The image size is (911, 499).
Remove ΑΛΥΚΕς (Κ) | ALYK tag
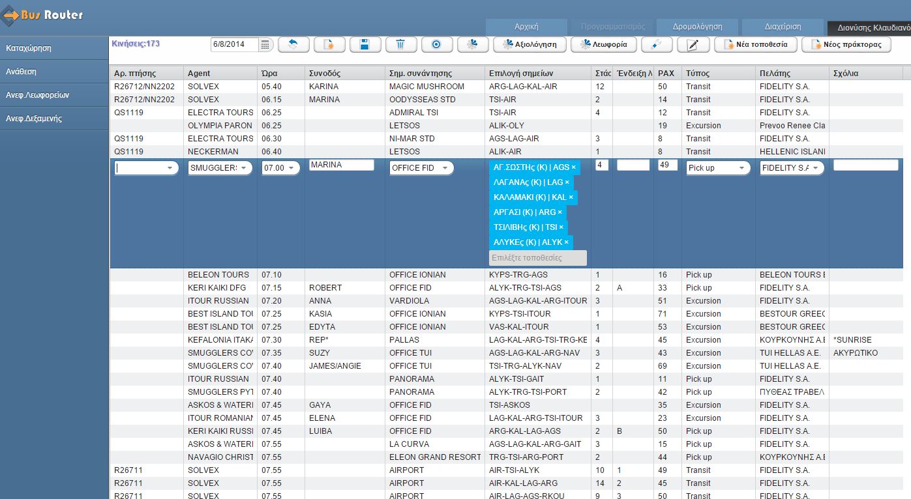pyautogui.click(x=566, y=242)
